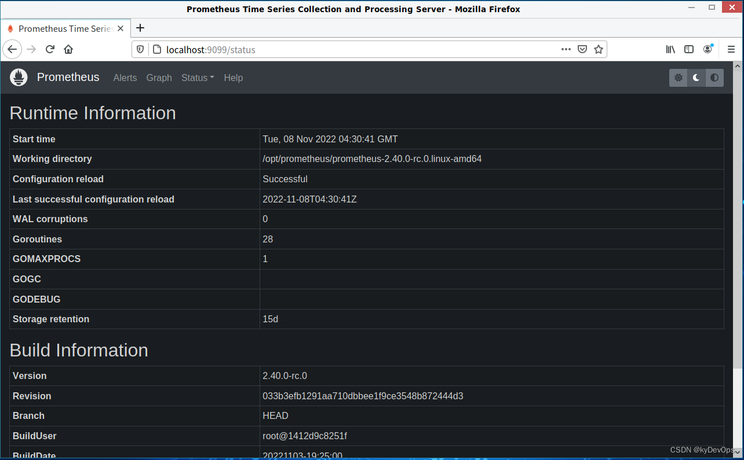Screen dimensions: 744x460
Task: Click the 'Start time' row label
Action: pos(34,139)
